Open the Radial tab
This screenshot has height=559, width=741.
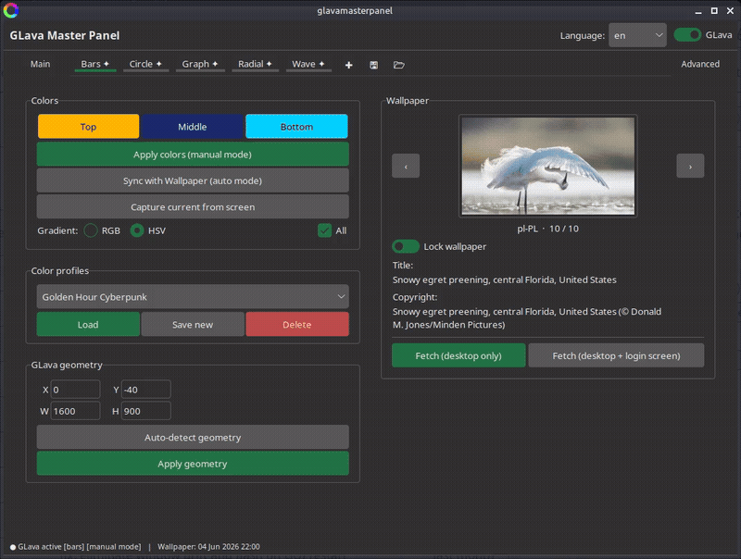coord(256,64)
